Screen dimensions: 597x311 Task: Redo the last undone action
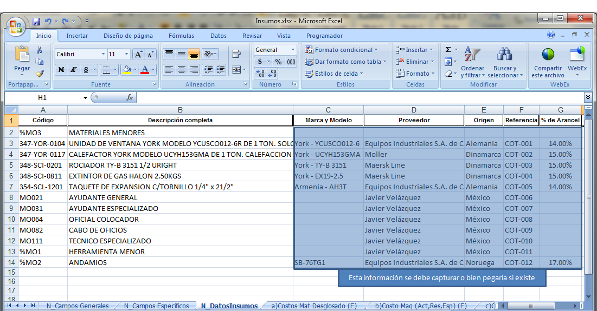point(66,22)
